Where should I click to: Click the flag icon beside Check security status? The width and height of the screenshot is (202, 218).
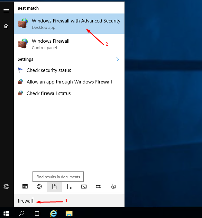(20, 70)
